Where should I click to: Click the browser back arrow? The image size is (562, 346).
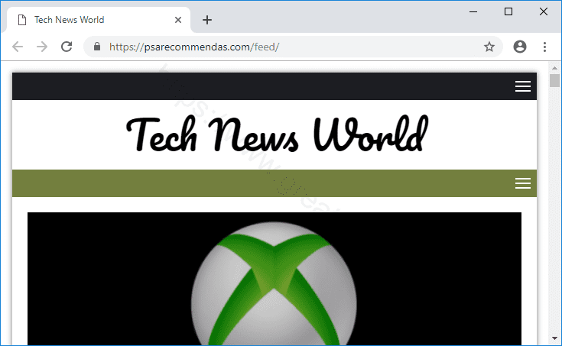[18, 47]
